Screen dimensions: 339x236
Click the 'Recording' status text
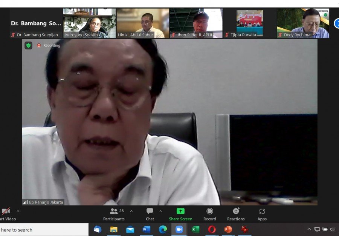[52, 46]
